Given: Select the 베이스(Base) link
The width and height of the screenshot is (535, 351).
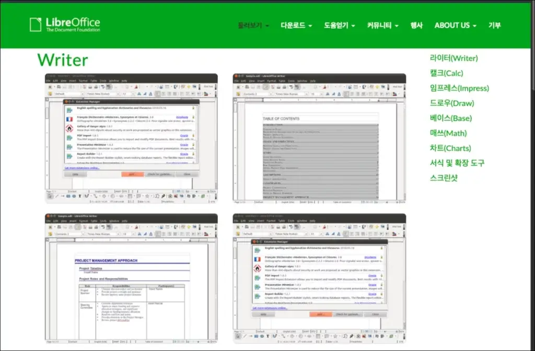Looking at the screenshot, I should (x=451, y=118).
